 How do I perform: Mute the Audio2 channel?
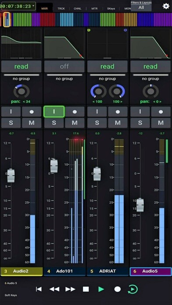32,123
